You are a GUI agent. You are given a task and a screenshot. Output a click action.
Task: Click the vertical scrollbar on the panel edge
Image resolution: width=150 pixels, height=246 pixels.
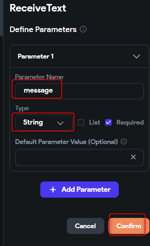(x=2, y=18)
